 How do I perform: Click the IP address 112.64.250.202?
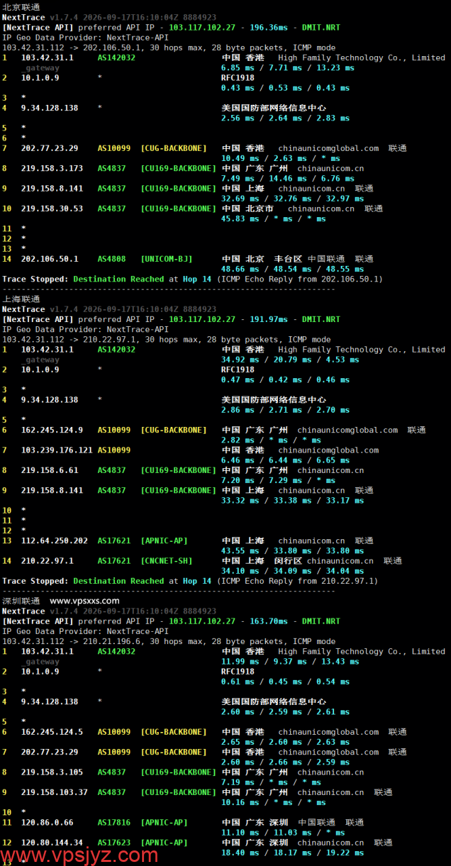point(54,541)
